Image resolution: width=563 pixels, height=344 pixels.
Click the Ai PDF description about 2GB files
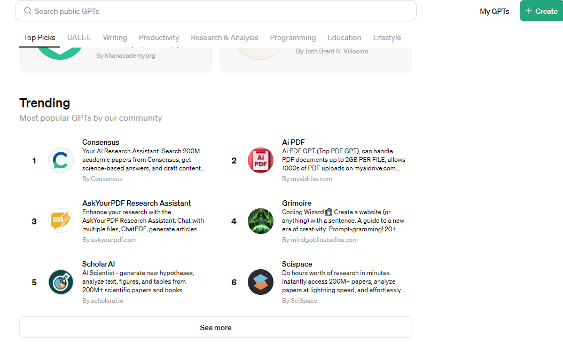pyautogui.click(x=343, y=160)
